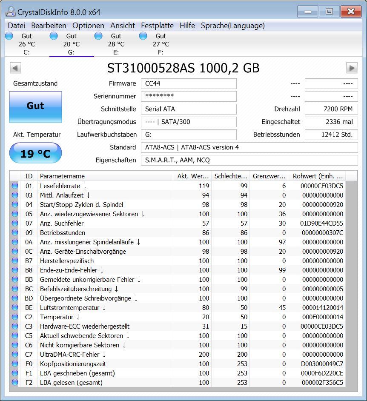367x401 pixels.
Task: Click the Drehzahl field 7200 RPM
Action: click(x=331, y=109)
